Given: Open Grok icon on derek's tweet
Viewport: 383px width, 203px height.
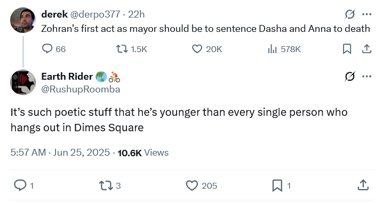Looking at the screenshot, I should [350, 14].
